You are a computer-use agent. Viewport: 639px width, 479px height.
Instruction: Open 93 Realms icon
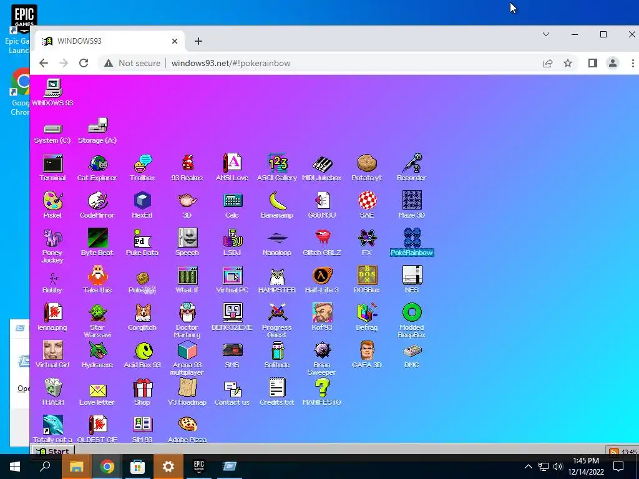[x=187, y=164]
